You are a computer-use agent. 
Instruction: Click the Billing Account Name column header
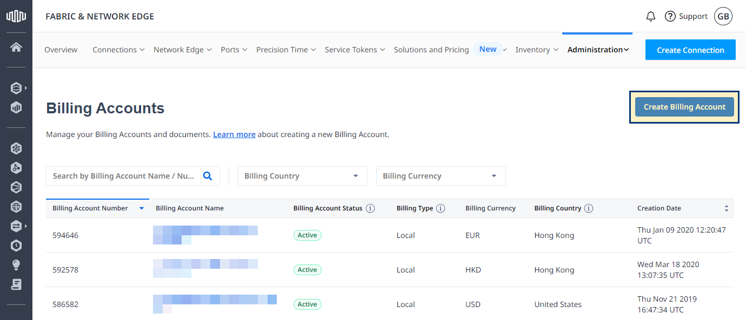pos(190,208)
